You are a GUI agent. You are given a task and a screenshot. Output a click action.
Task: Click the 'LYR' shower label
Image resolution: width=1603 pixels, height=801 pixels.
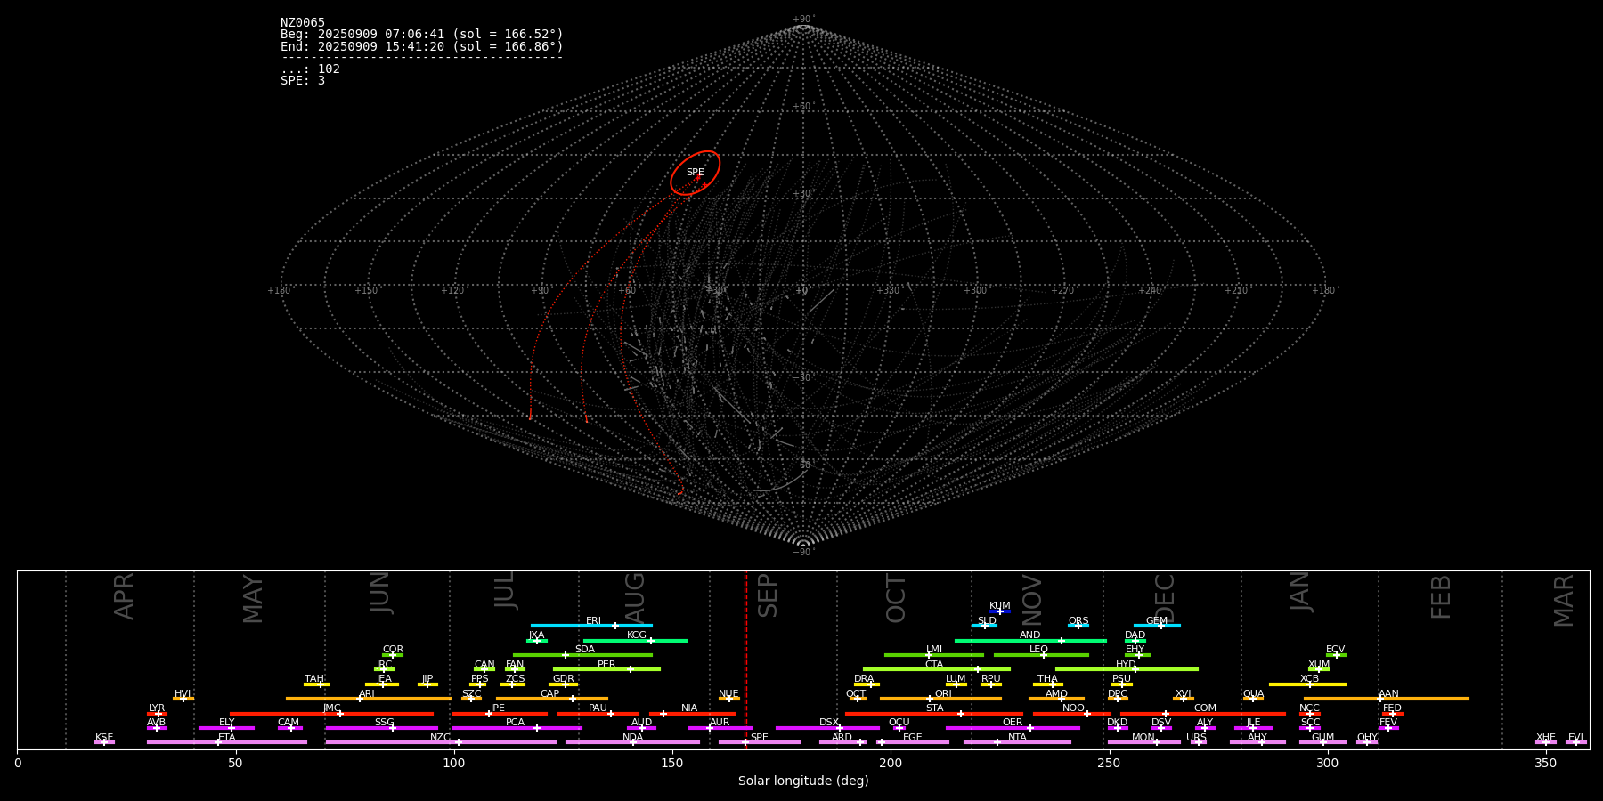click(157, 708)
